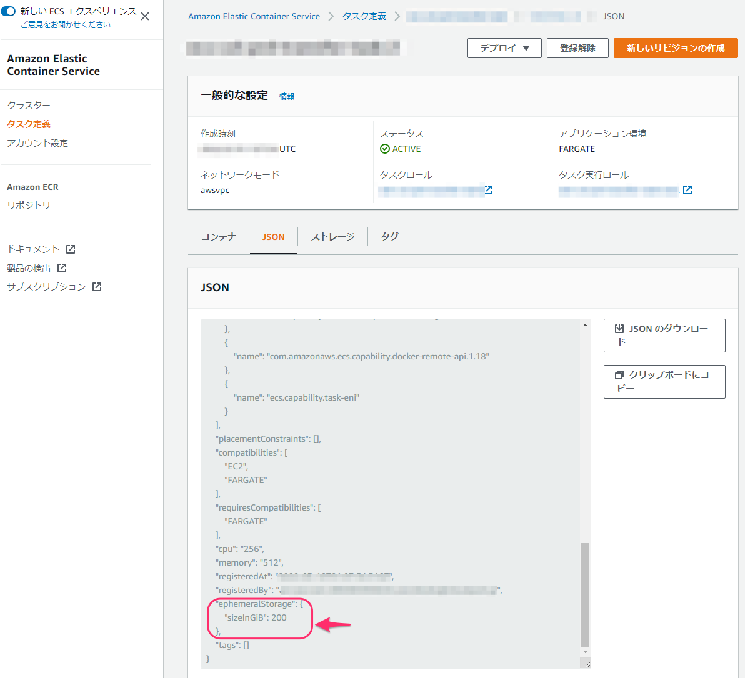Click the "EC2" compatibility line
745x678 pixels.
click(x=236, y=467)
